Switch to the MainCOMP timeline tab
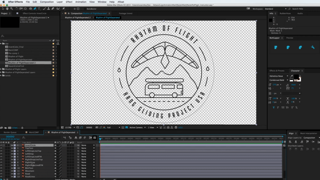 (34, 132)
